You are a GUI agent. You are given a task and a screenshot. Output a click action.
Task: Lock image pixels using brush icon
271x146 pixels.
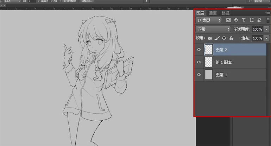(x=217, y=38)
